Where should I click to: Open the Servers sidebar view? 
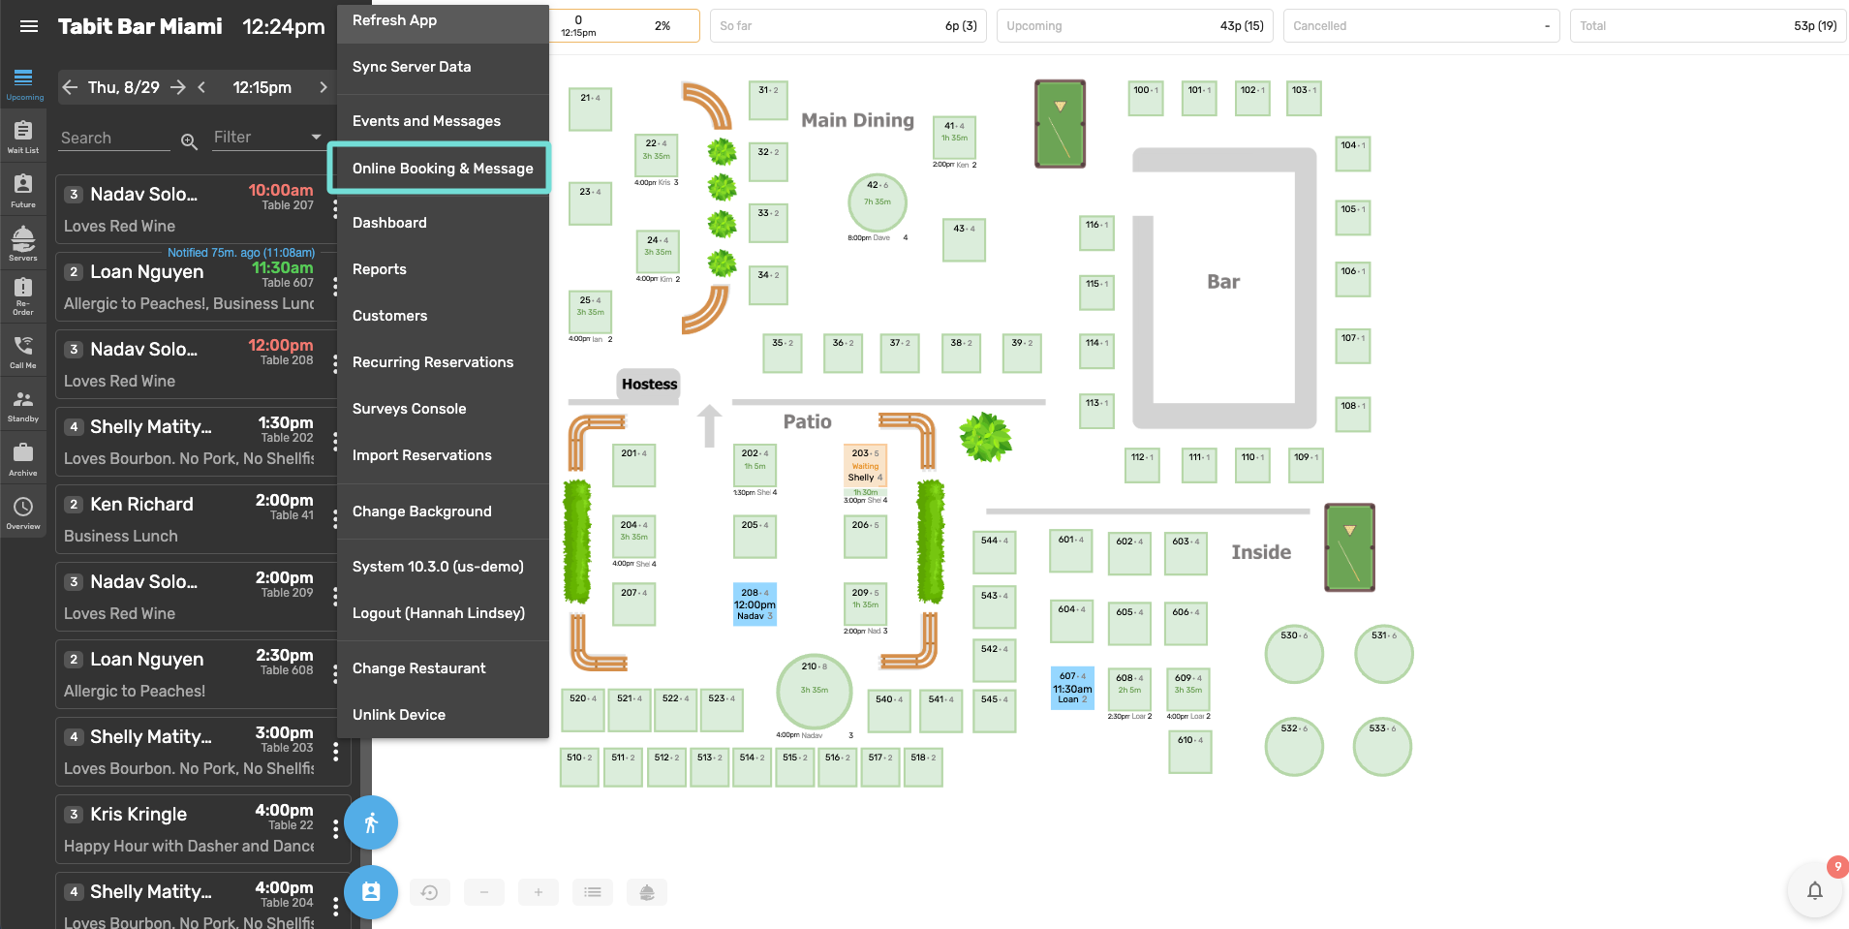tap(23, 242)
